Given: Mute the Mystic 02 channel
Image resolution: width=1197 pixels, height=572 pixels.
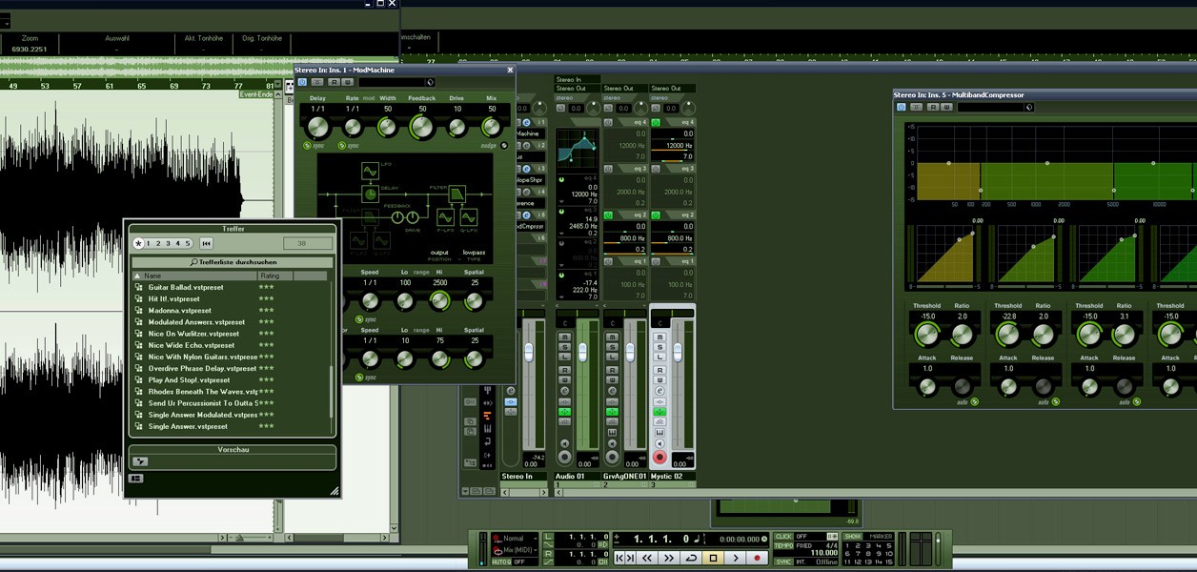Looking at the screenshot, I should tap(659, 337).
